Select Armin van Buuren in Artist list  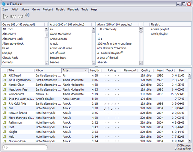(x=61, y=48)
